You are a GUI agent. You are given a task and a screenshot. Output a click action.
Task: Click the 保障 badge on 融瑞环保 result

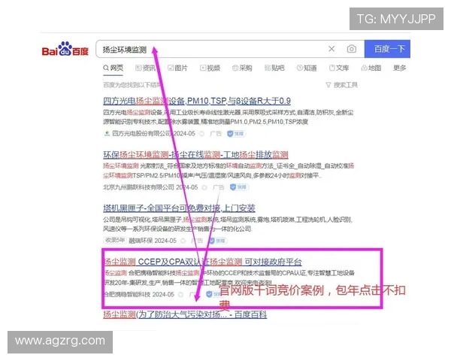[x=218, y=241]
